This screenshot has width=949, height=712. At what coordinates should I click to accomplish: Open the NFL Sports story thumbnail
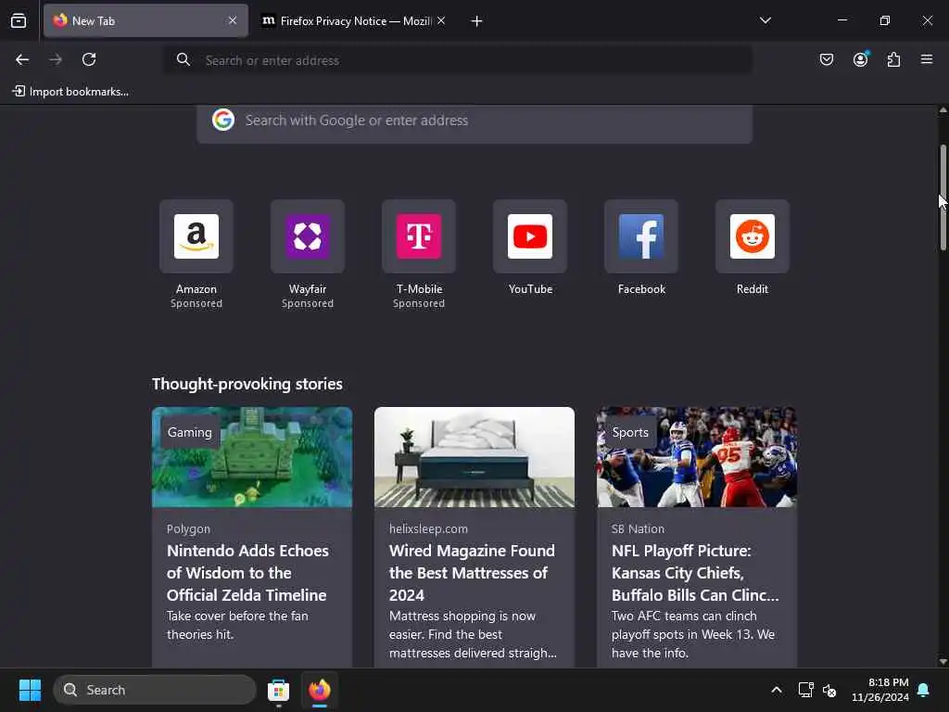click(x=697, y=457)
